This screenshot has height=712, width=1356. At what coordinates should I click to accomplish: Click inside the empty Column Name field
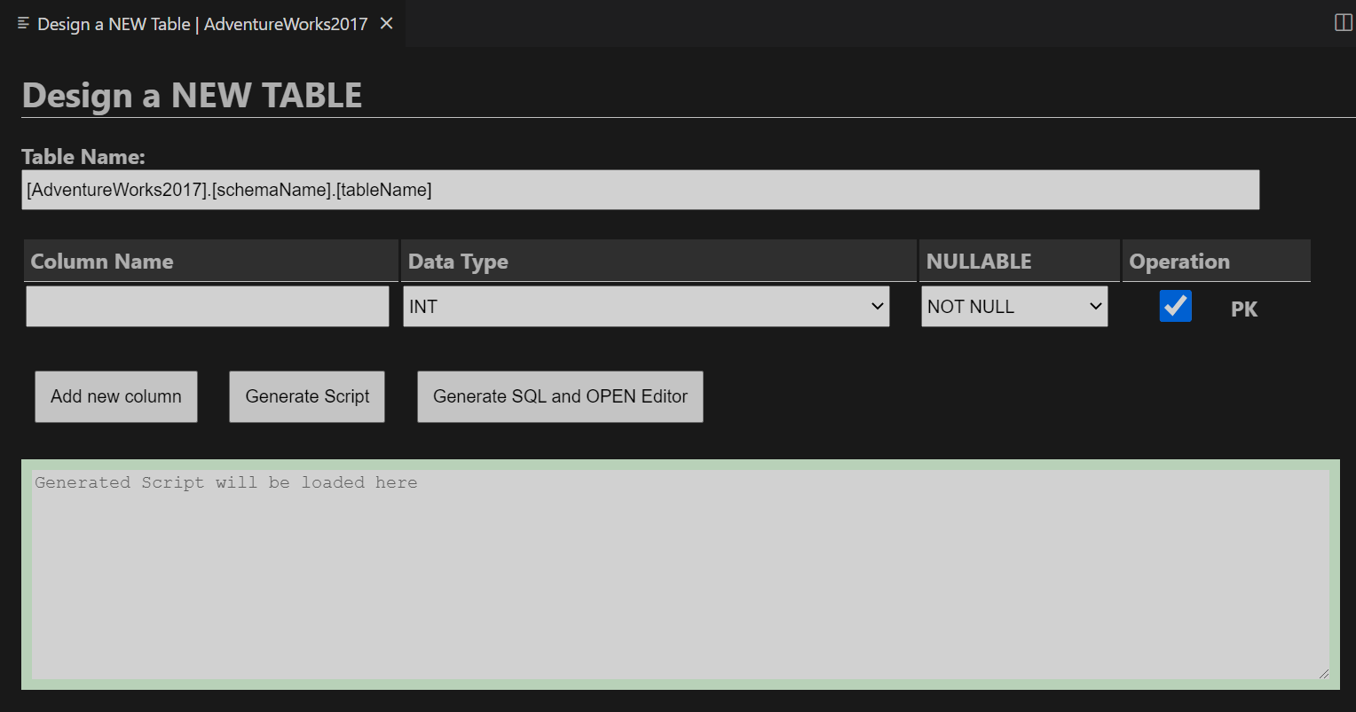pyautogui.click(x=207, y=306)
